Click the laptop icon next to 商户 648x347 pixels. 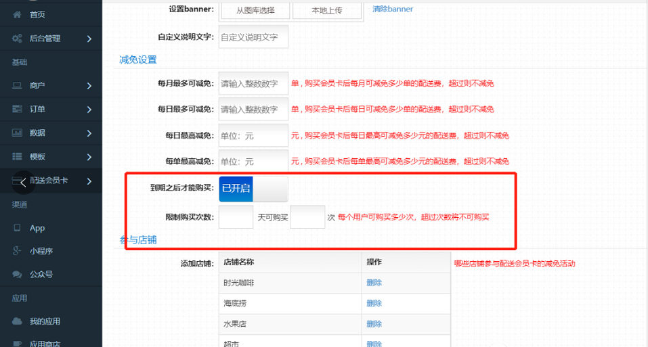[17, 86]
